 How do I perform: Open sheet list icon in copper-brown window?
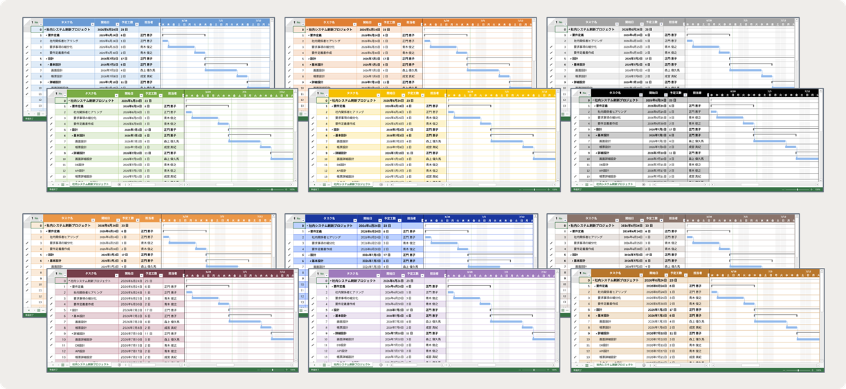coord(586,365)
